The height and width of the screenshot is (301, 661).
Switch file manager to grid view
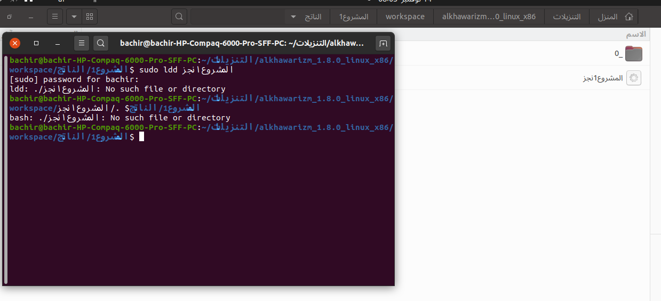click(90, 17)
